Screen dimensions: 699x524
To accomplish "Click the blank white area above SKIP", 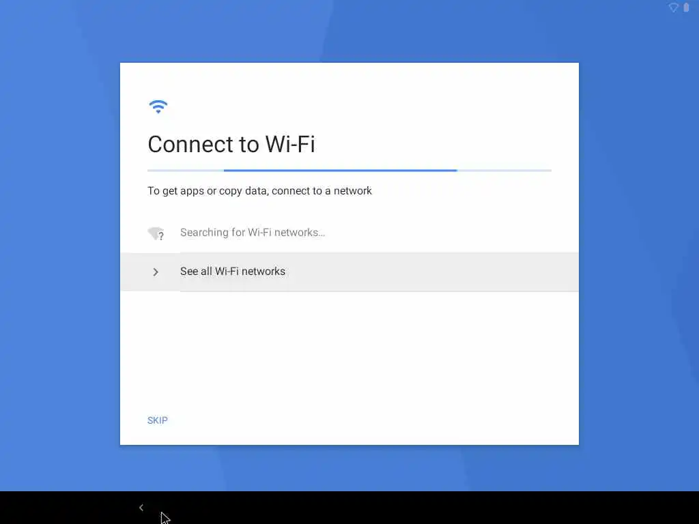I will tap(349, 352).
